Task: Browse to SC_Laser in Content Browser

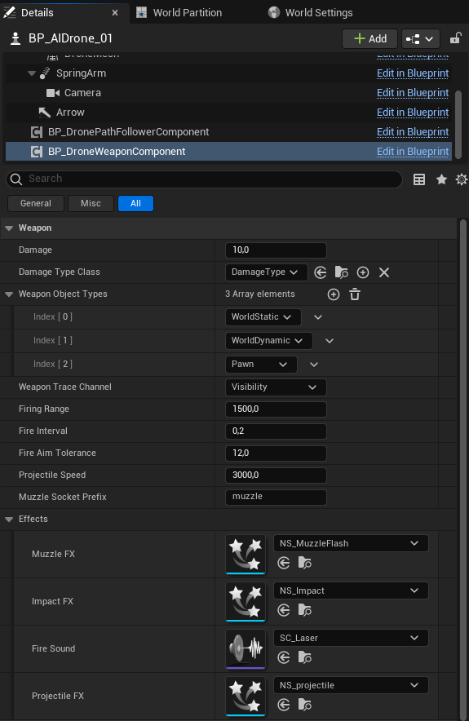Action: tap(304, 657)
